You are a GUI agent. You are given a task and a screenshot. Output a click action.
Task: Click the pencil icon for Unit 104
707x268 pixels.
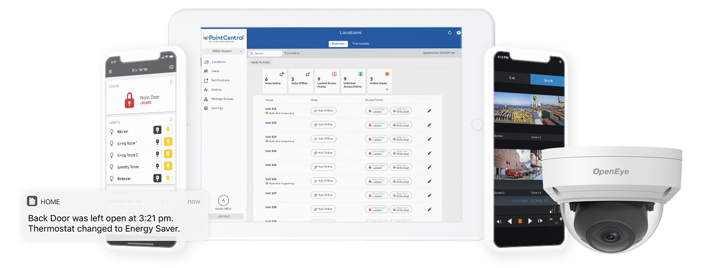[429, 153]
